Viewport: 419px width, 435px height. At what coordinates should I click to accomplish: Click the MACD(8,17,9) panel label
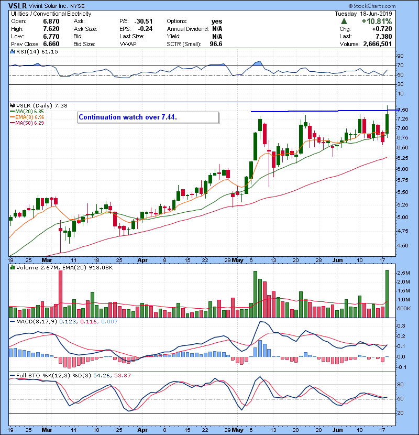37,322
